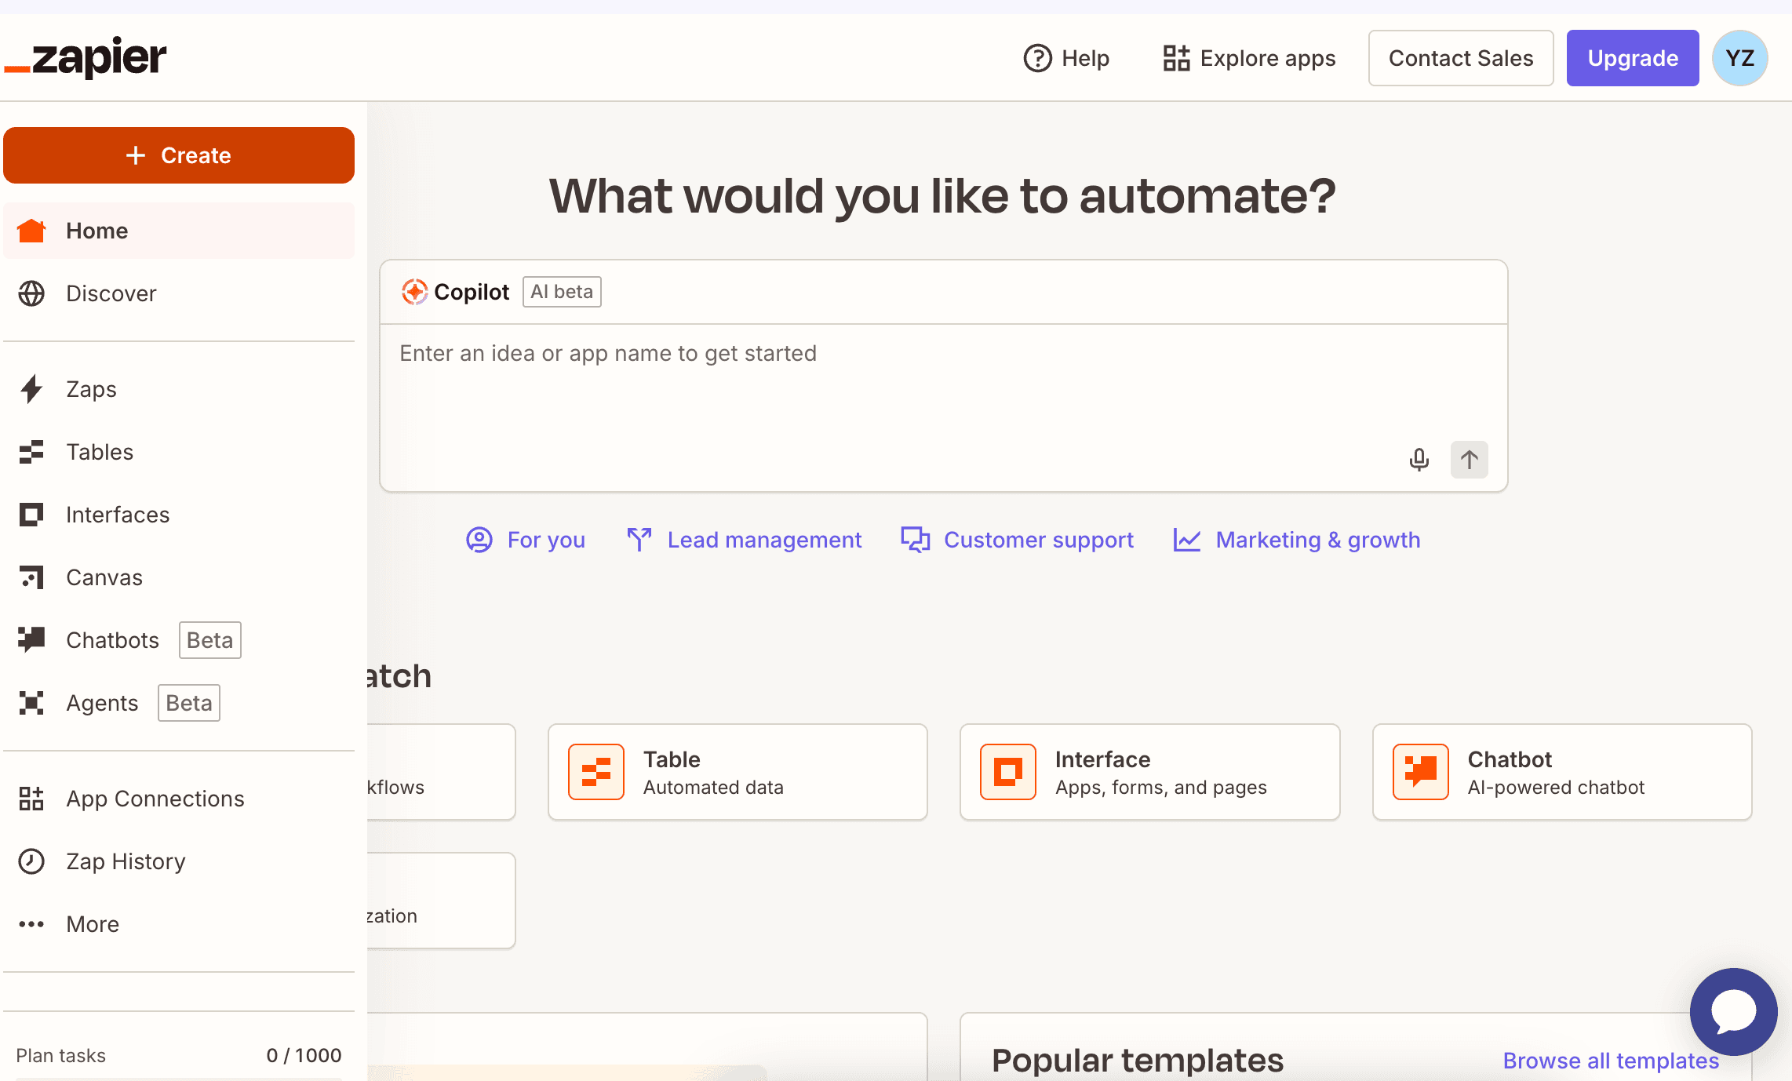This screenshot has height=1081, width=1792.
Task: Click the microphone voice input icon
Action: [1419, 459]
